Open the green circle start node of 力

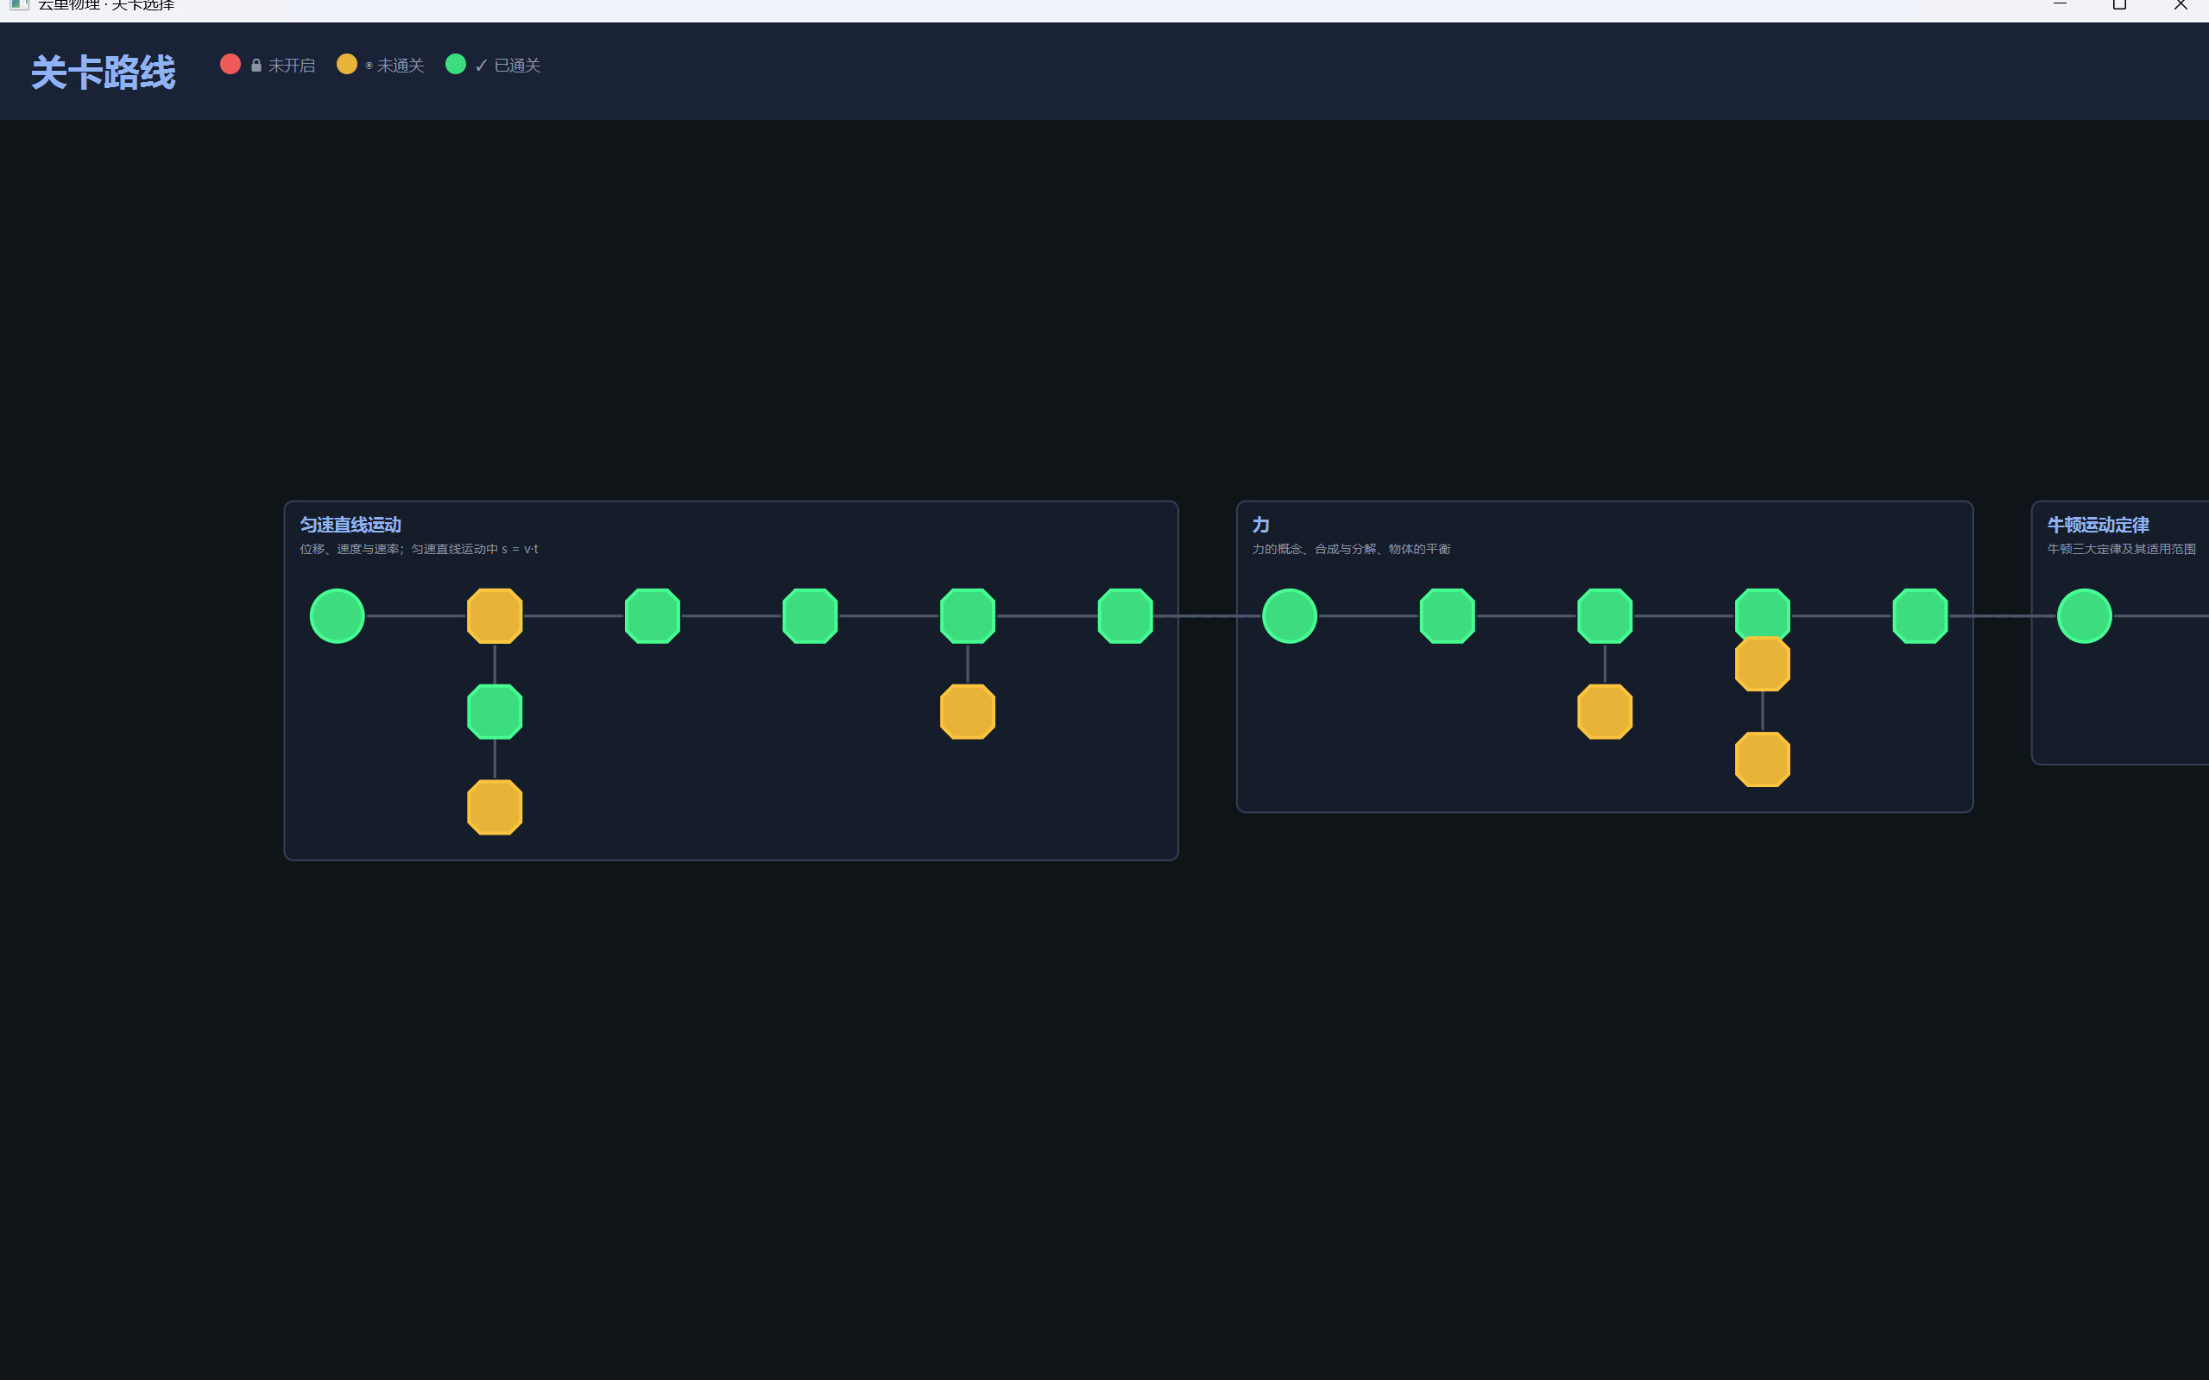click(1290, 616)
